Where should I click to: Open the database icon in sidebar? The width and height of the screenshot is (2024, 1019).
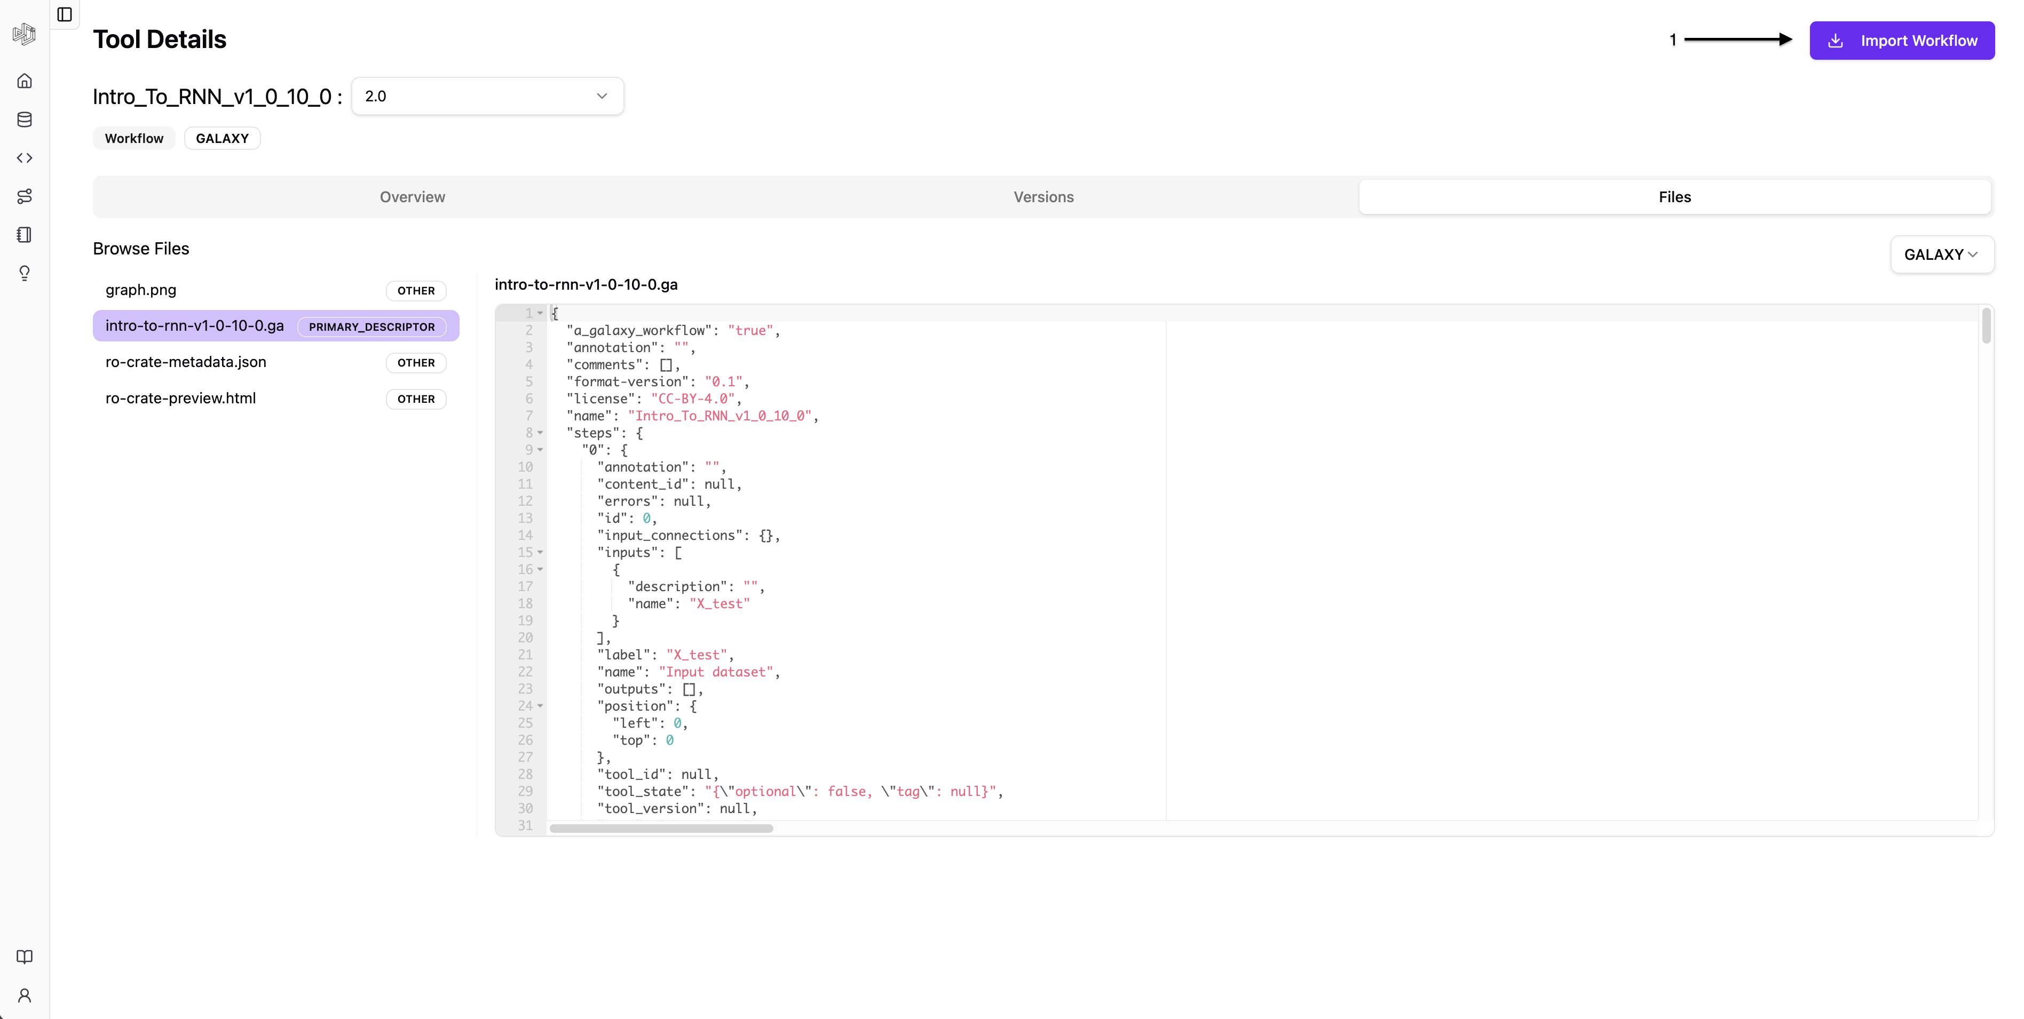[x=25, y=120]
